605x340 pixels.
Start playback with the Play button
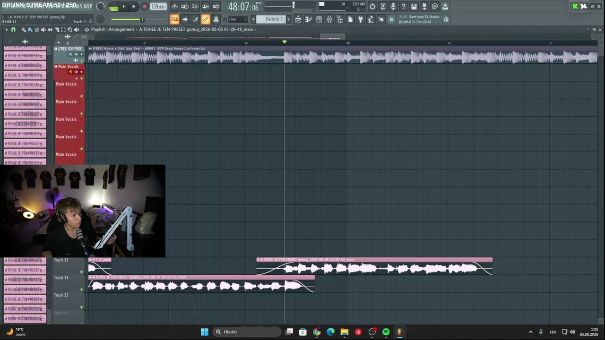pyautogui.click(x=124, y=7)
